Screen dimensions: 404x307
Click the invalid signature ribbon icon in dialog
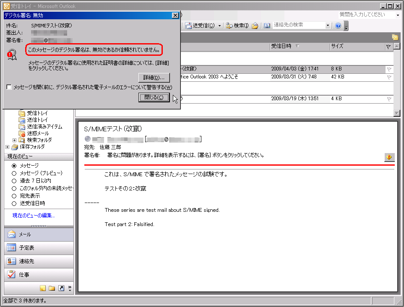click(x=12, y=55)
